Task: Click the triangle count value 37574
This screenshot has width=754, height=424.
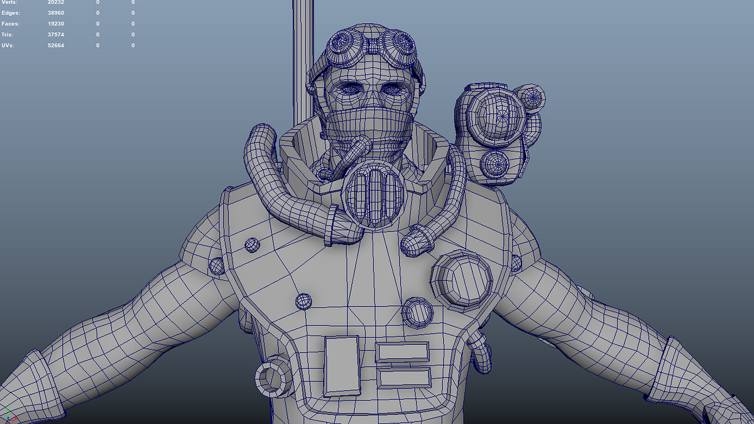Action: 56,35
